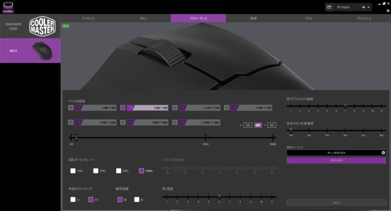Image resolution: width=391 pixels, height=211 pixels.
Task: Click the plus icon to add a profile
Action: click(x=363, y=7)
